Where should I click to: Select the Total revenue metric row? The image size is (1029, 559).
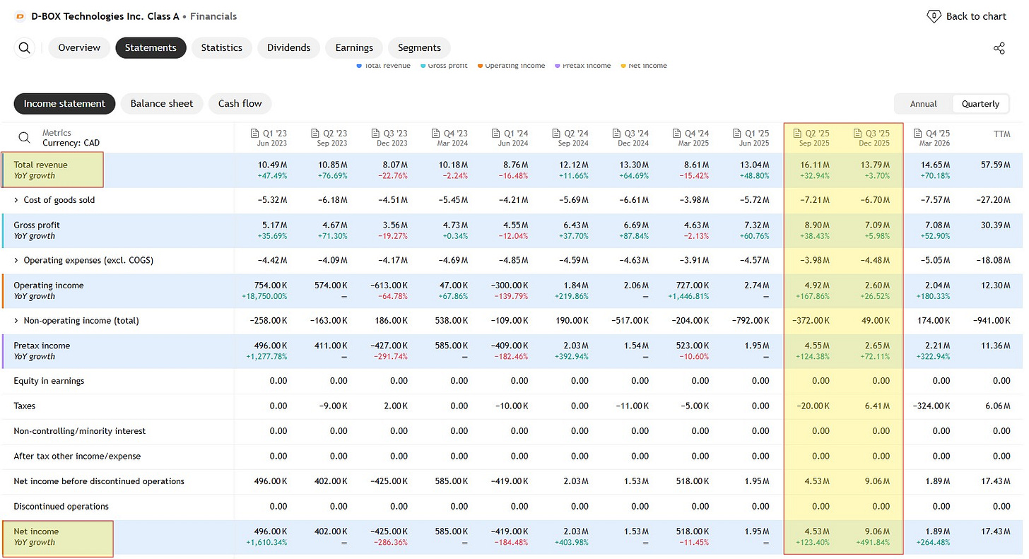point(514,170)
